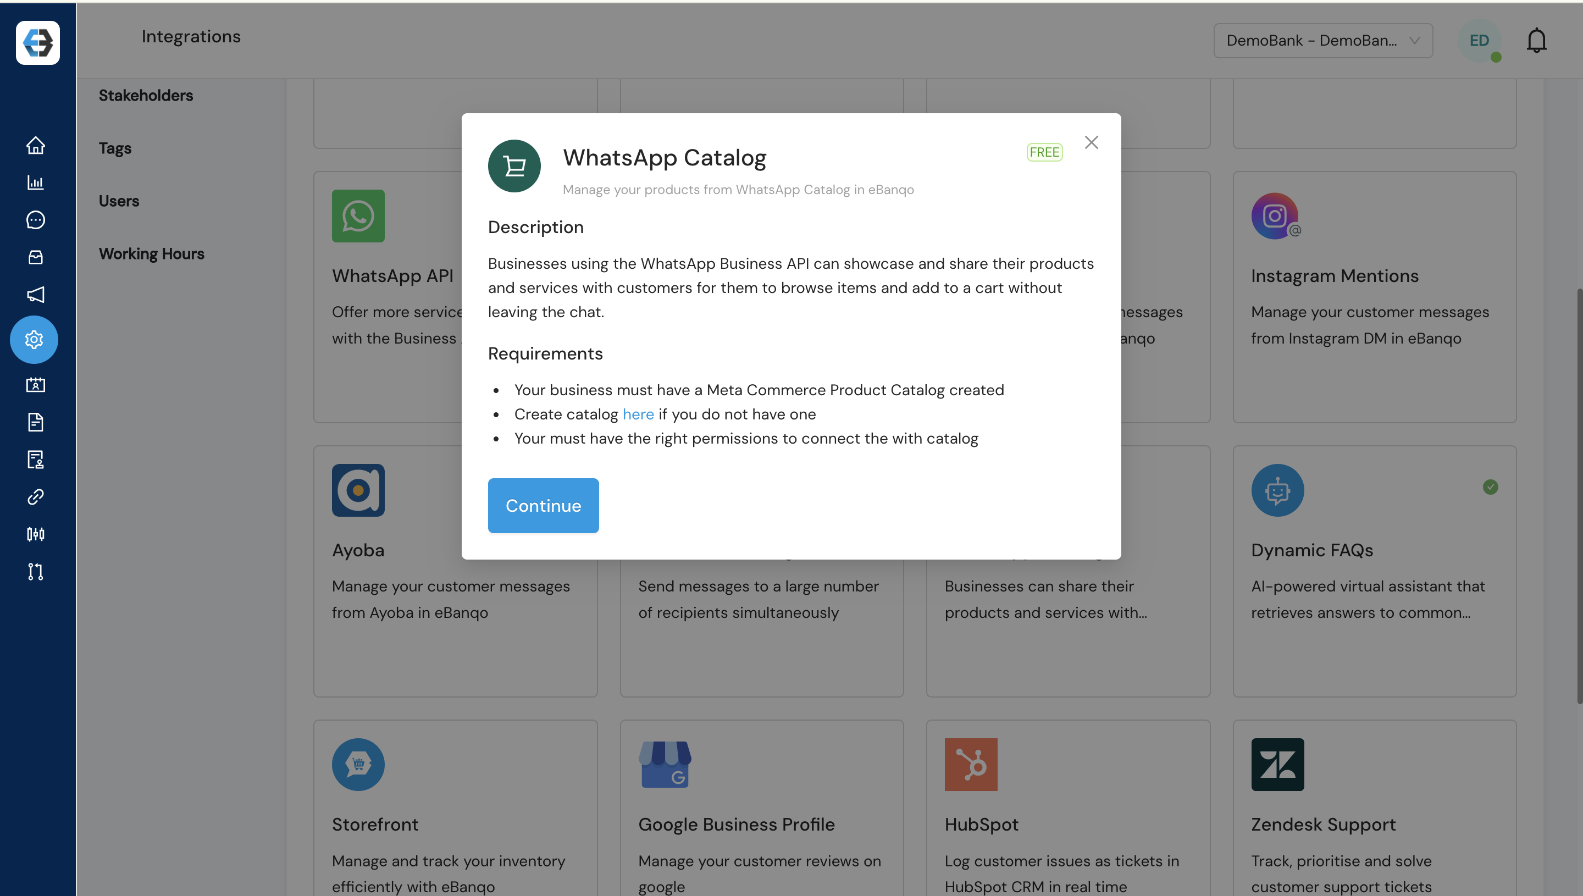This screenshot has height=896, width=1583.
Task: Open the branch workflow icon in the sidebar
Action: [36, 572]
